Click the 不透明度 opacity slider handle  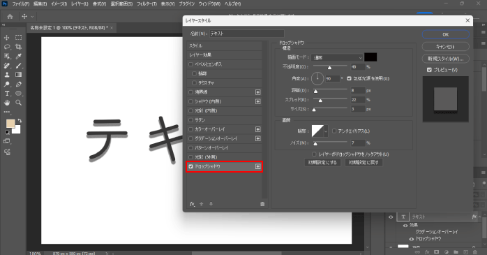pos(329,68)
